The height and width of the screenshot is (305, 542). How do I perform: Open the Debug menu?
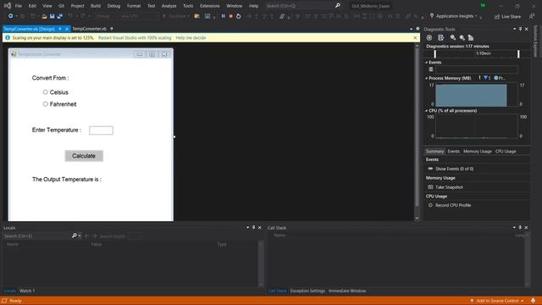113,6
